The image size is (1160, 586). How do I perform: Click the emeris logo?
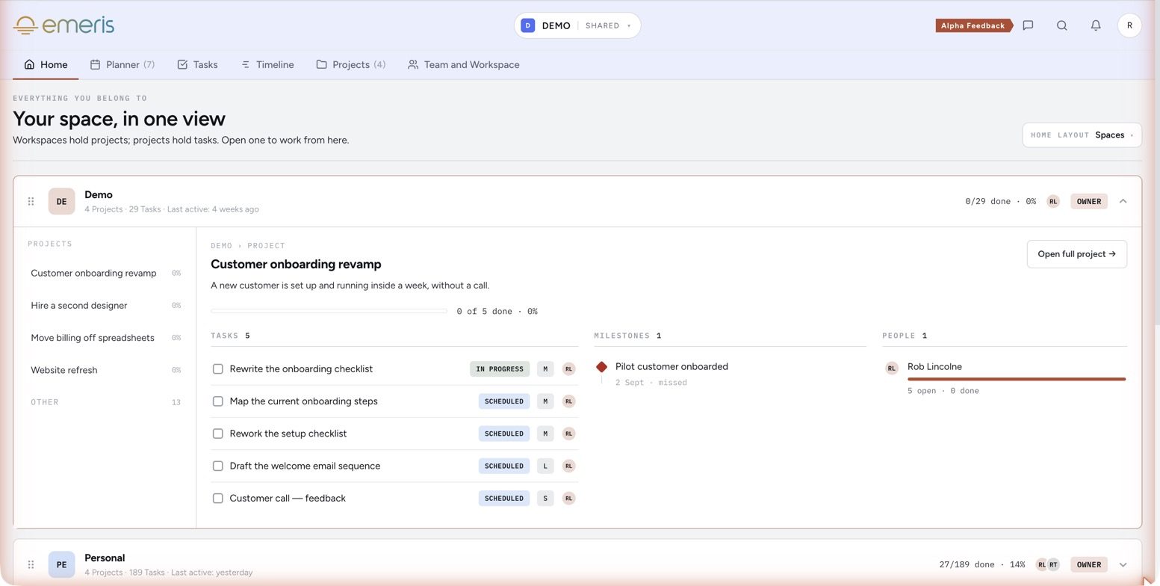point(63,25)
